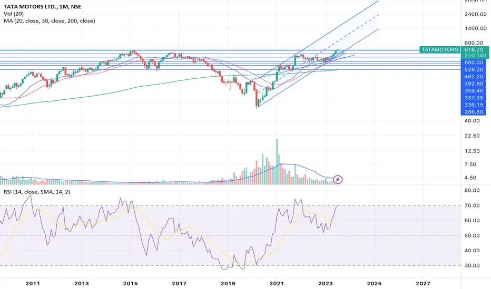Click the RSI (14, close, SMA, 14, 2) label
This screenshot has height=289, width=491.
pos(37,192)
